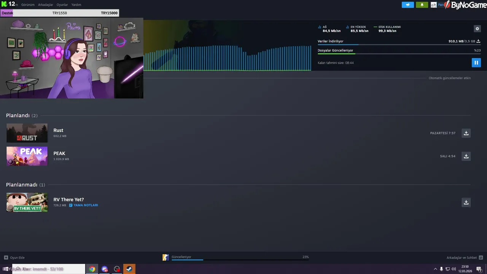Open the Yardım menu
The image size is (487, 274).
[76, 5]
